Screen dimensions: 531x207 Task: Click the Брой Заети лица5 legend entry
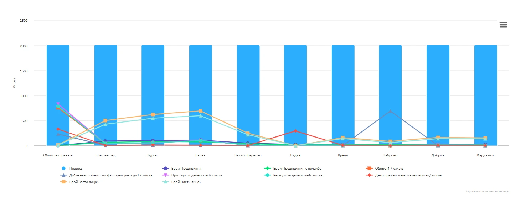coord(84,182)
